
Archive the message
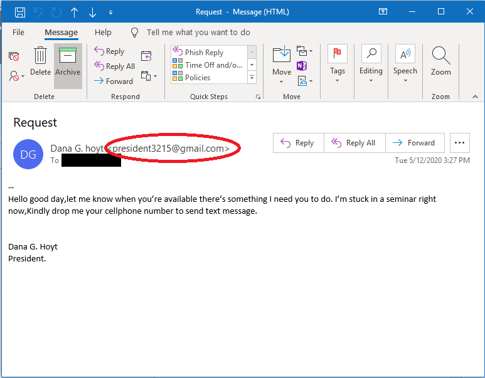click(68, 63)
